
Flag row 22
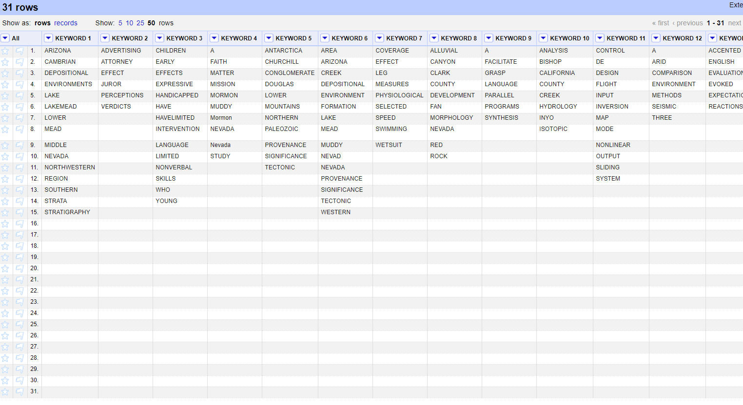[20, 291]
